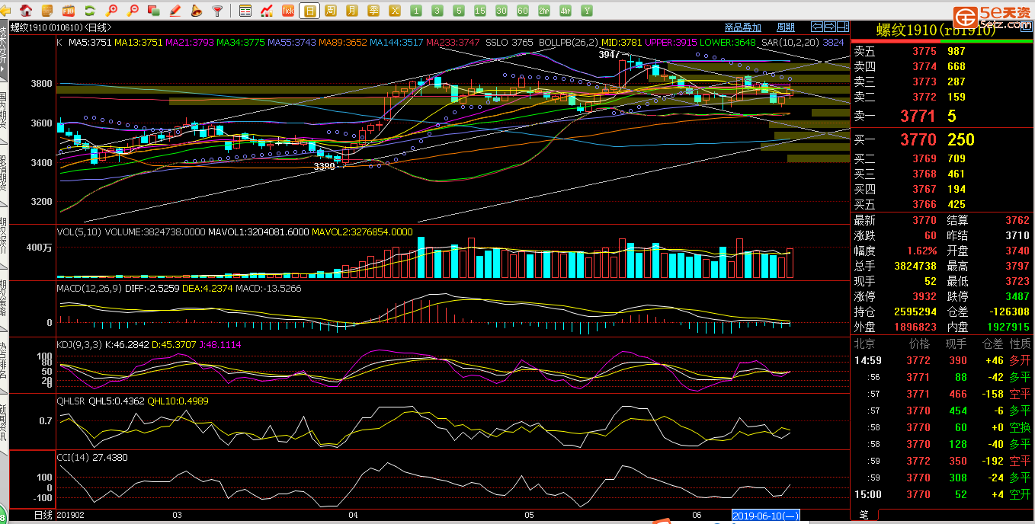Open the funnel filter icon
Image resolution: width=1035 pixels, height=524 pixels.
pyautogui.click(x=217, y=11)
